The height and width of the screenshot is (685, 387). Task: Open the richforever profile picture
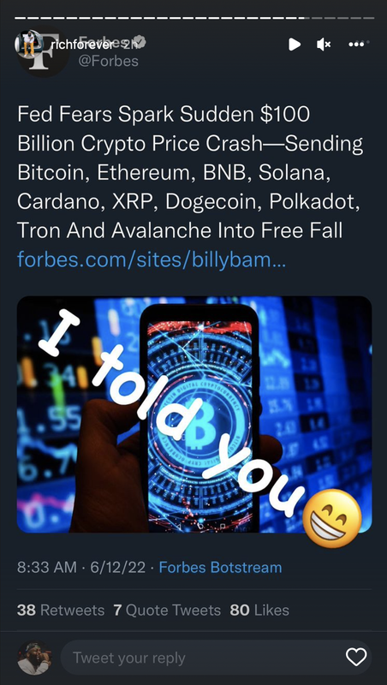[x=28, y=44]
